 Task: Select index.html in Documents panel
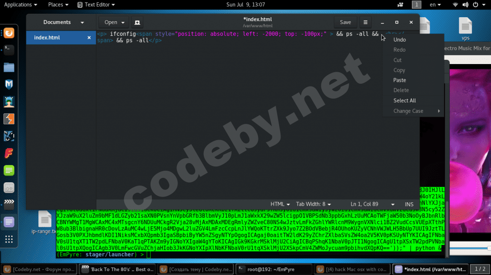(61, 37)
